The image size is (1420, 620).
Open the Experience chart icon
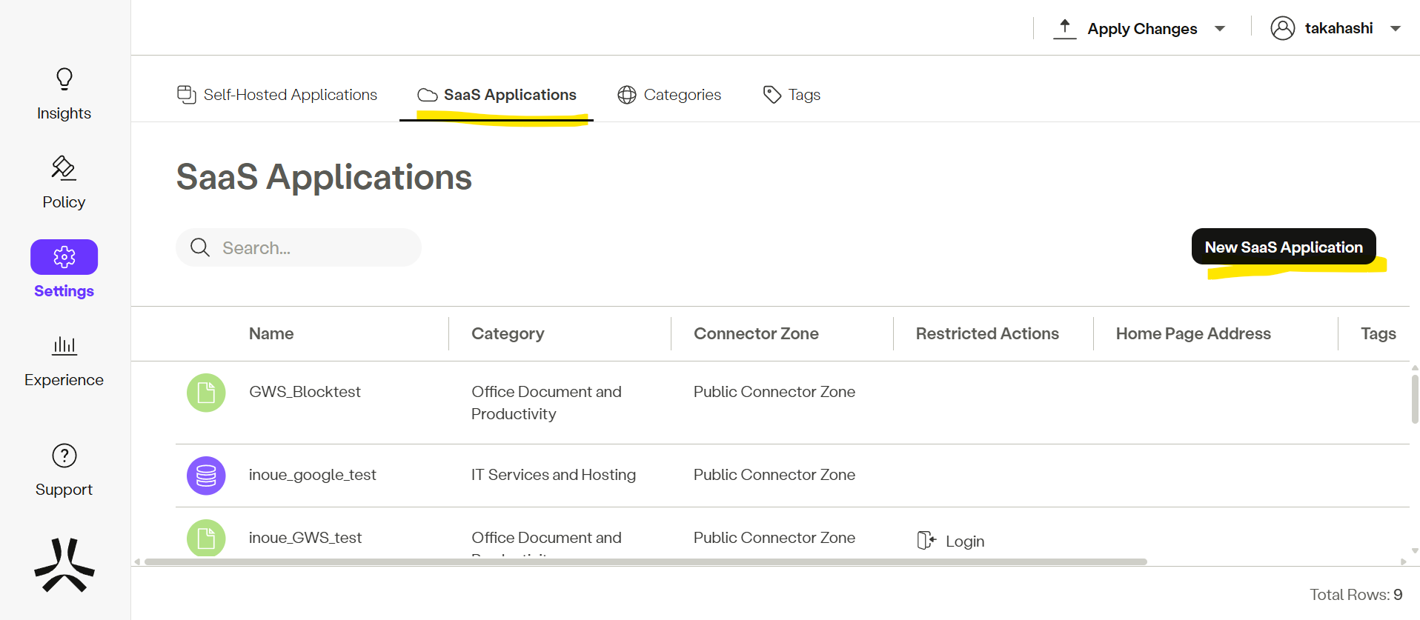coord(64,345)
